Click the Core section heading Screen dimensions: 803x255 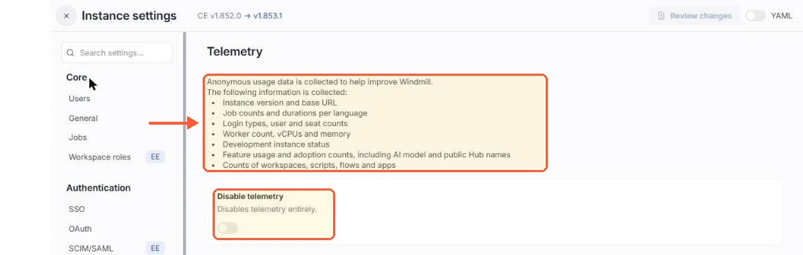click(x=77, y=77)
